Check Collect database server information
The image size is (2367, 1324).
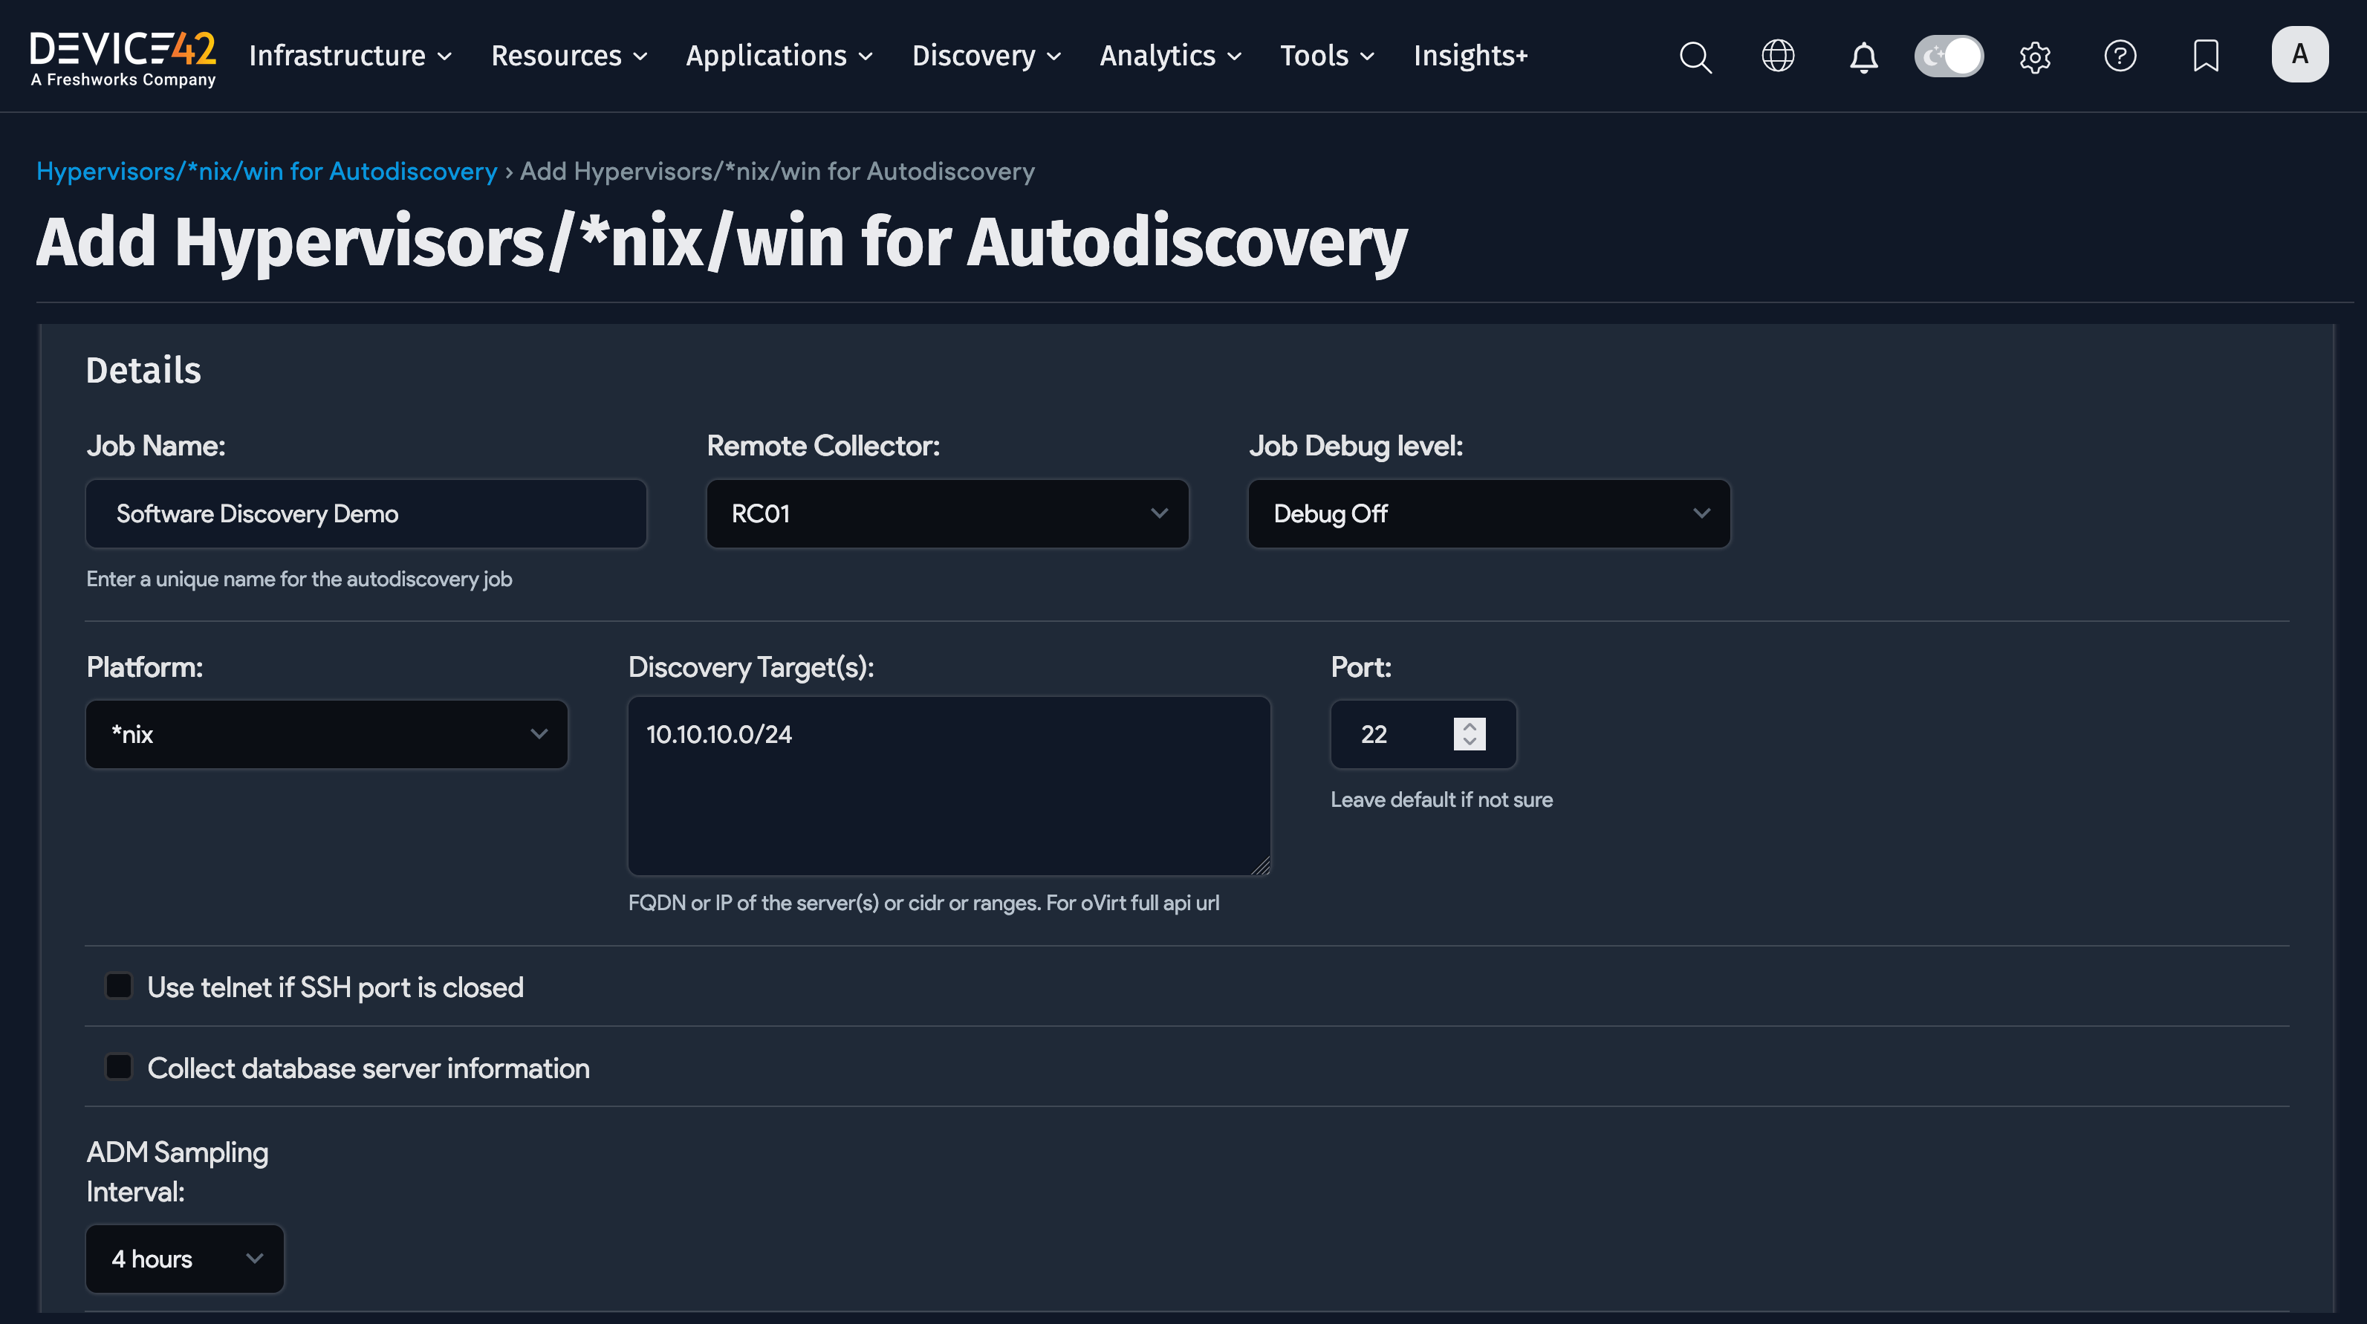(119, 1066)
